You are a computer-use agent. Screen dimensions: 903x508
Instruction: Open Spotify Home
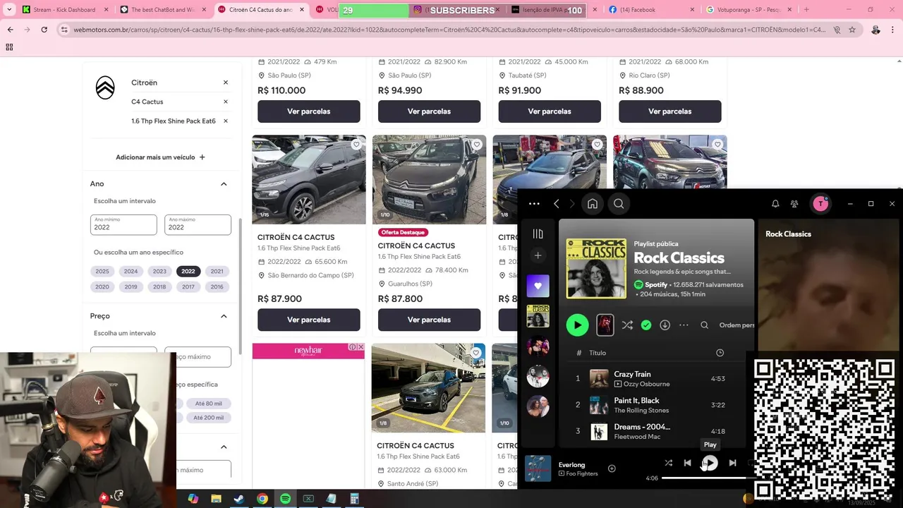coord(593,204)
